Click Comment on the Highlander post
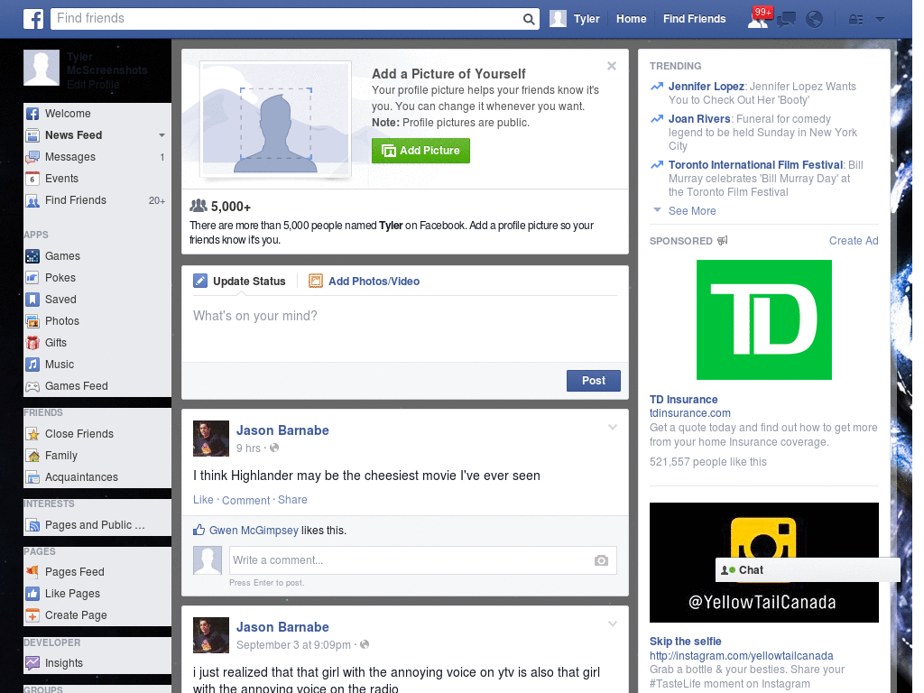This screenshot has width=924, height=693. coord(245,500)
